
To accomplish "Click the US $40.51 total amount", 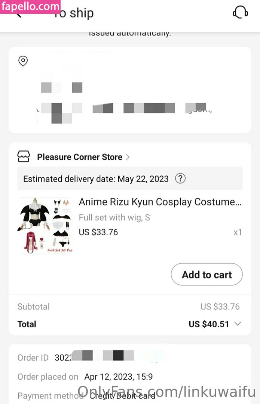I will 209,324.
